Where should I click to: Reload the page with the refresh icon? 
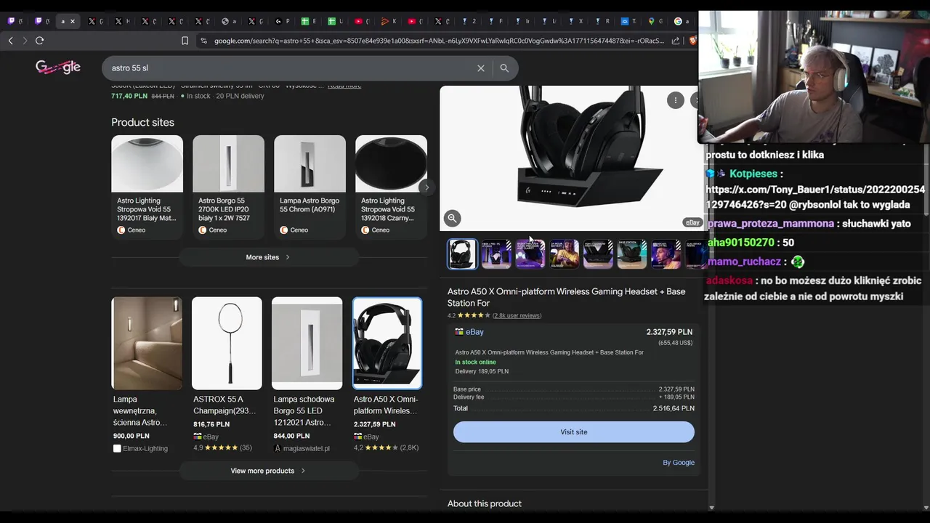tap(40, 41)
